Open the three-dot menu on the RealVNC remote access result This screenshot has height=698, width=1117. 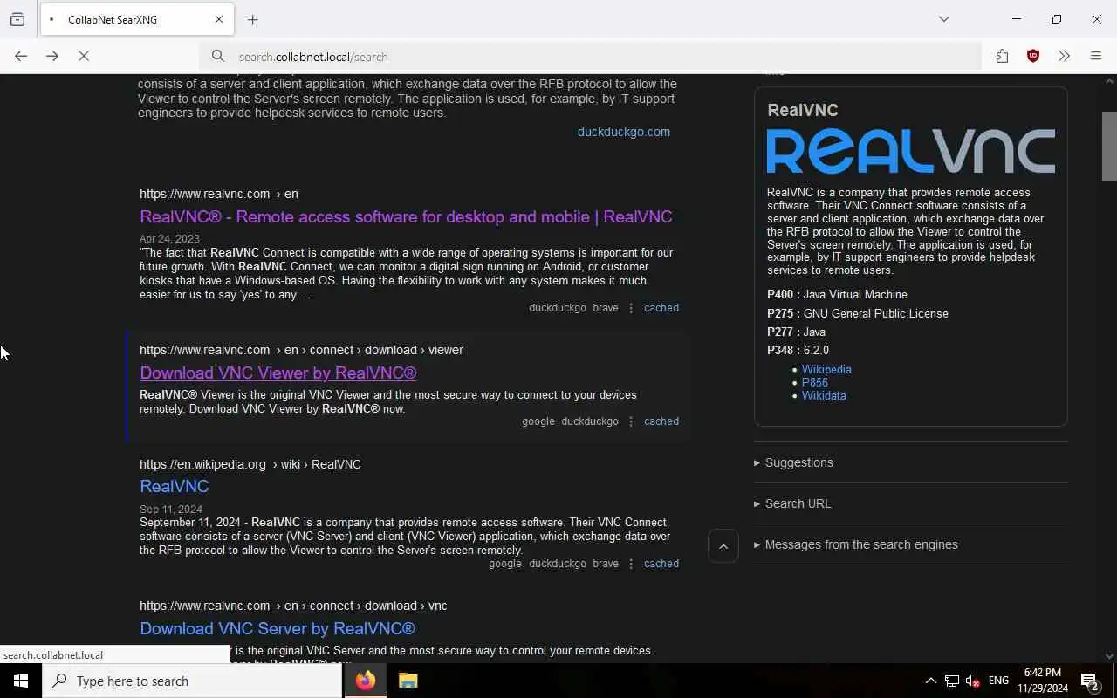click(x=631, y=308)
